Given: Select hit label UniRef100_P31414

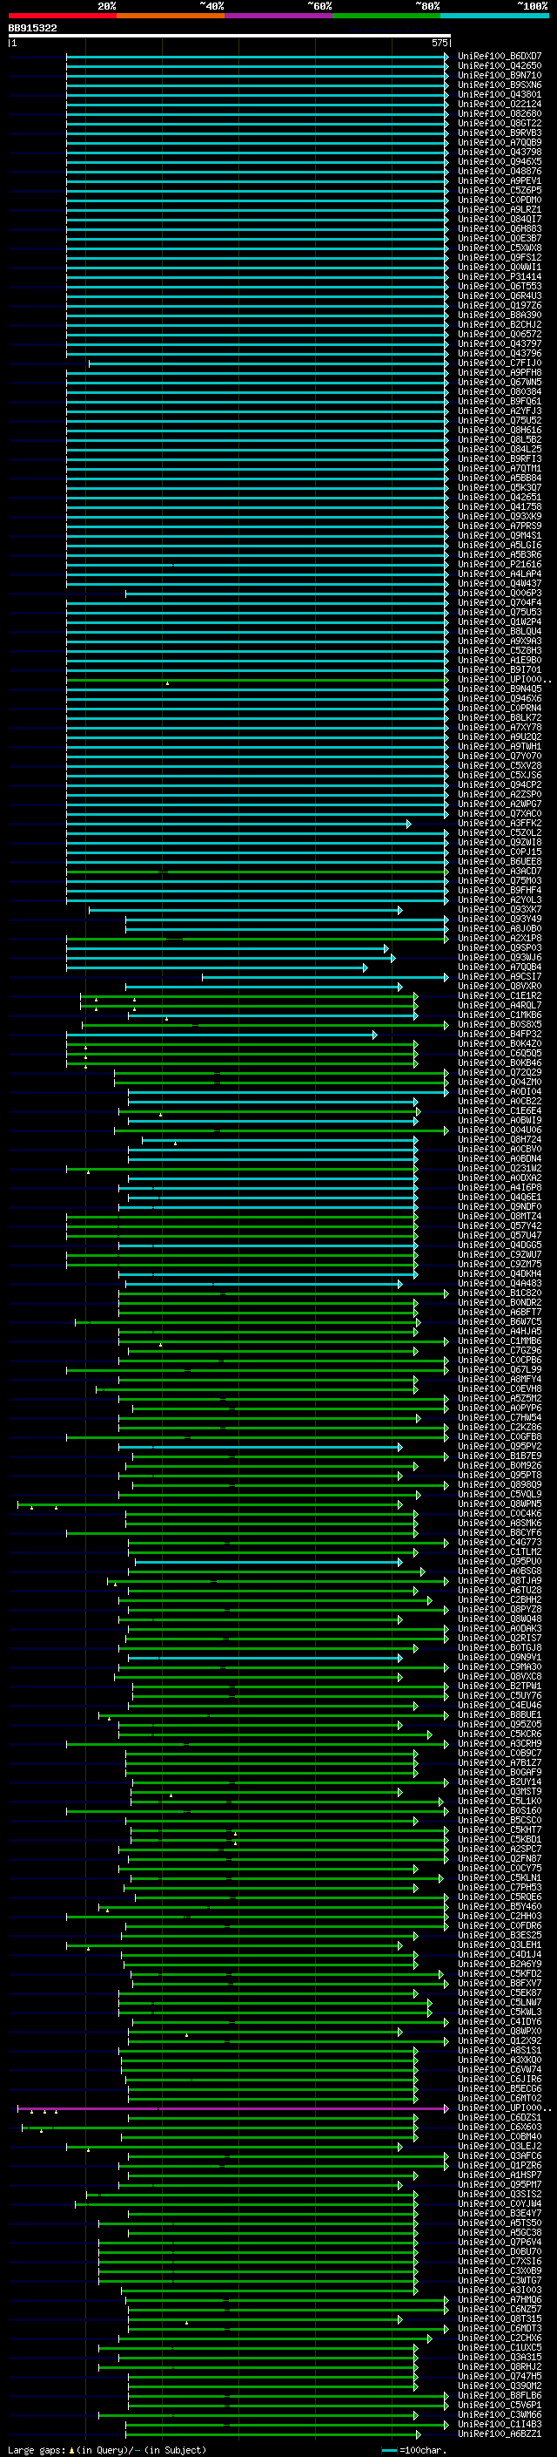Looking at the screenshot, I should (500, 276).
